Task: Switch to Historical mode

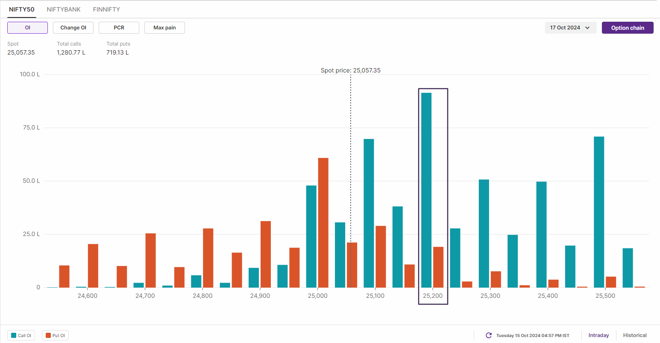Action: coord(635,335)
